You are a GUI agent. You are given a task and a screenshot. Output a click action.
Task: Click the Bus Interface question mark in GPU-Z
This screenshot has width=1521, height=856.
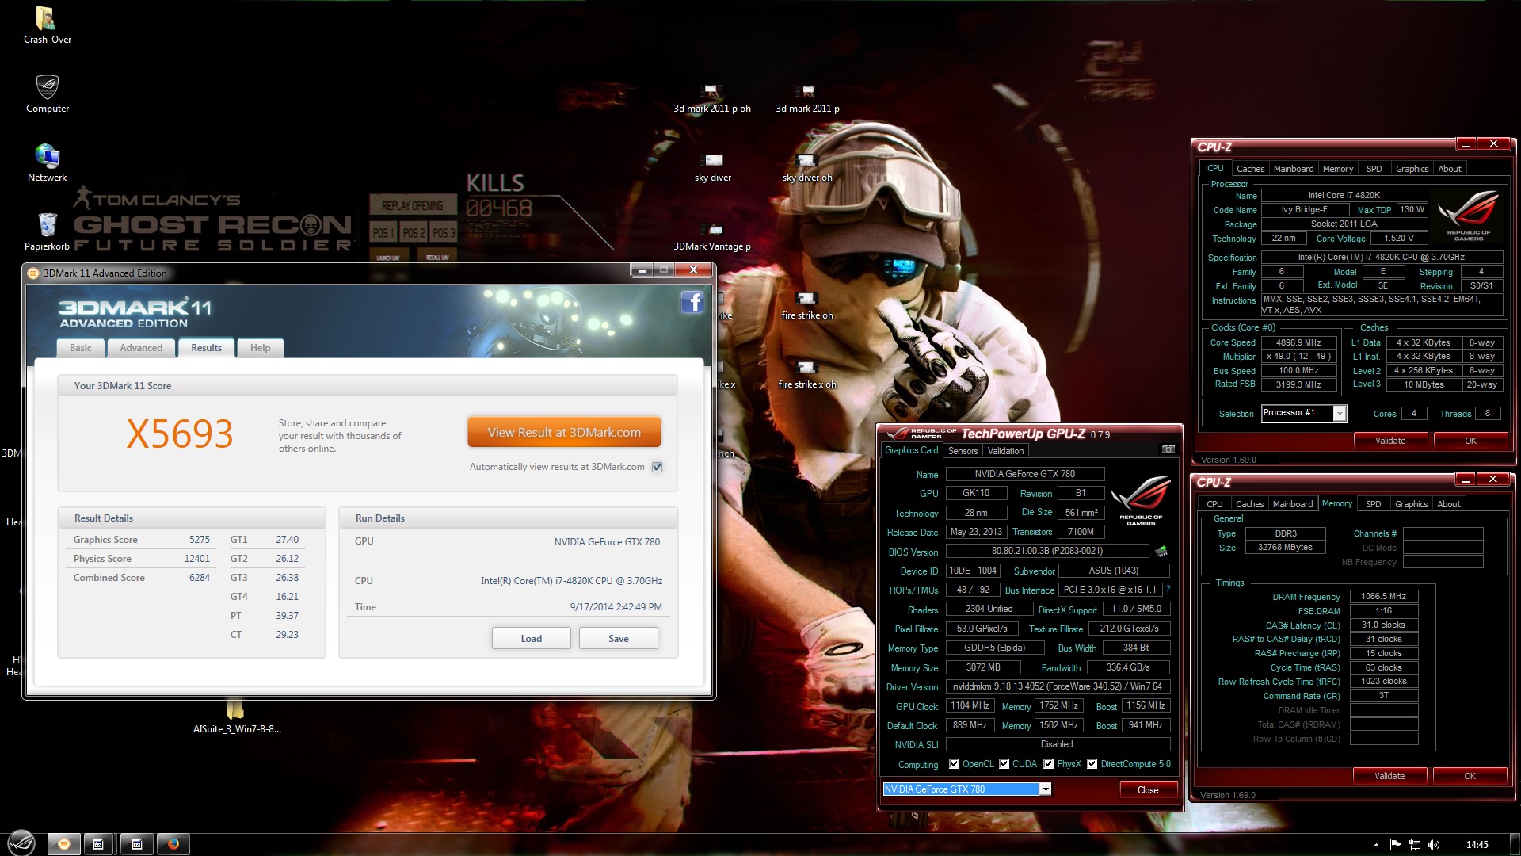pos(1168,590)
